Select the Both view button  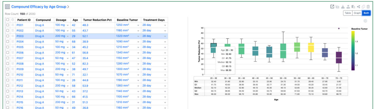[366, 13]
